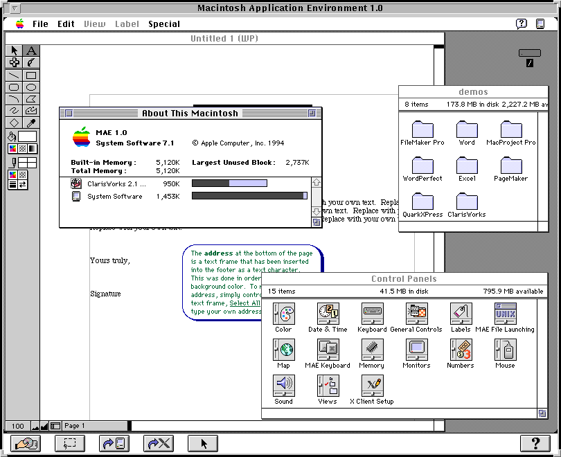Image resolution: width=561 pixels, height=457 pixels.
Task: Click the zoom-out small mountains control
Action: coord(35,426)
